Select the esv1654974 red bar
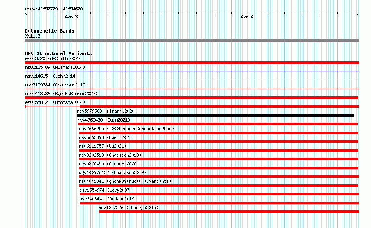The image size is (371, 228). pos(219,194)
